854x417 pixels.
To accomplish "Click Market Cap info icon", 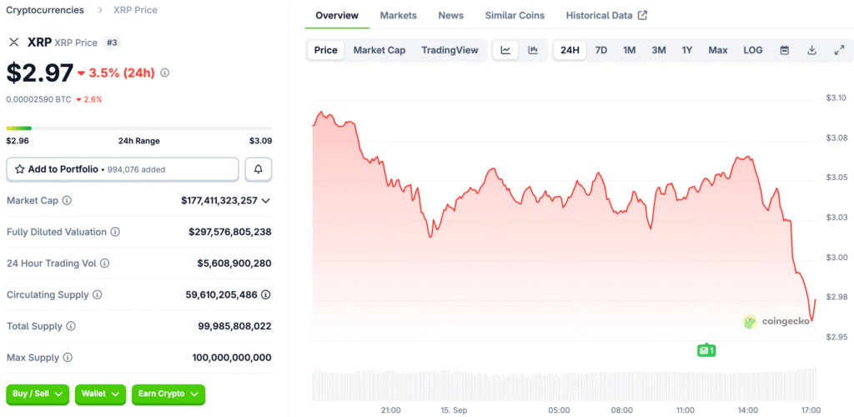I will tap(67, 200).
